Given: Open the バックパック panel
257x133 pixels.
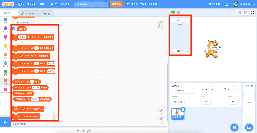Looking at the screenshot, I should 84,130.
